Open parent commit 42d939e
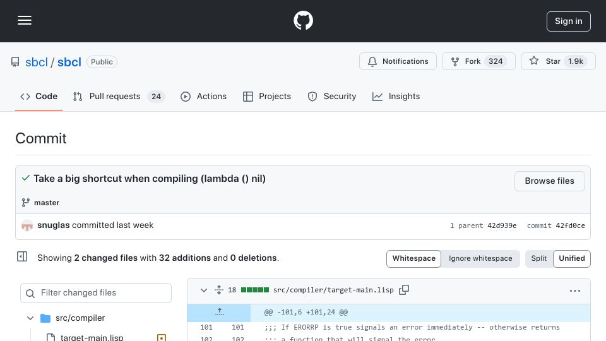 (502, 225)
